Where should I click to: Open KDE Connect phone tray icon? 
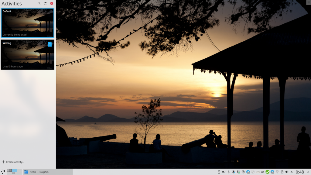click(x=219, y=172)
